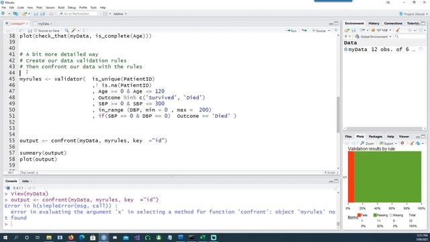Select the Console tab
430x242 pixels.
point(11,181)
